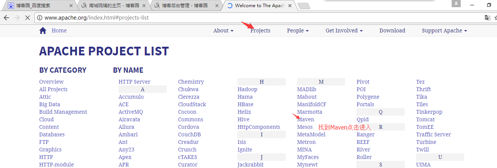The height and width of the screenshot is (168, 497).
Task: Open the Overview category link
Action: click(51, 82)
